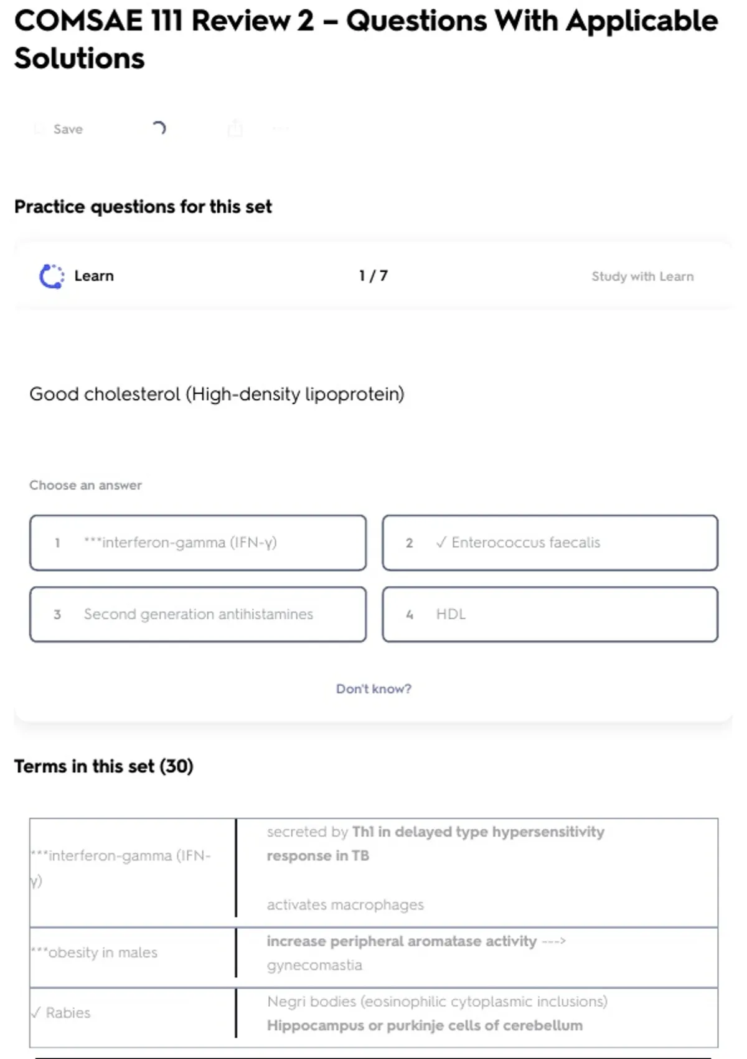Open the three-dot more options menu

tap(281, 129)
